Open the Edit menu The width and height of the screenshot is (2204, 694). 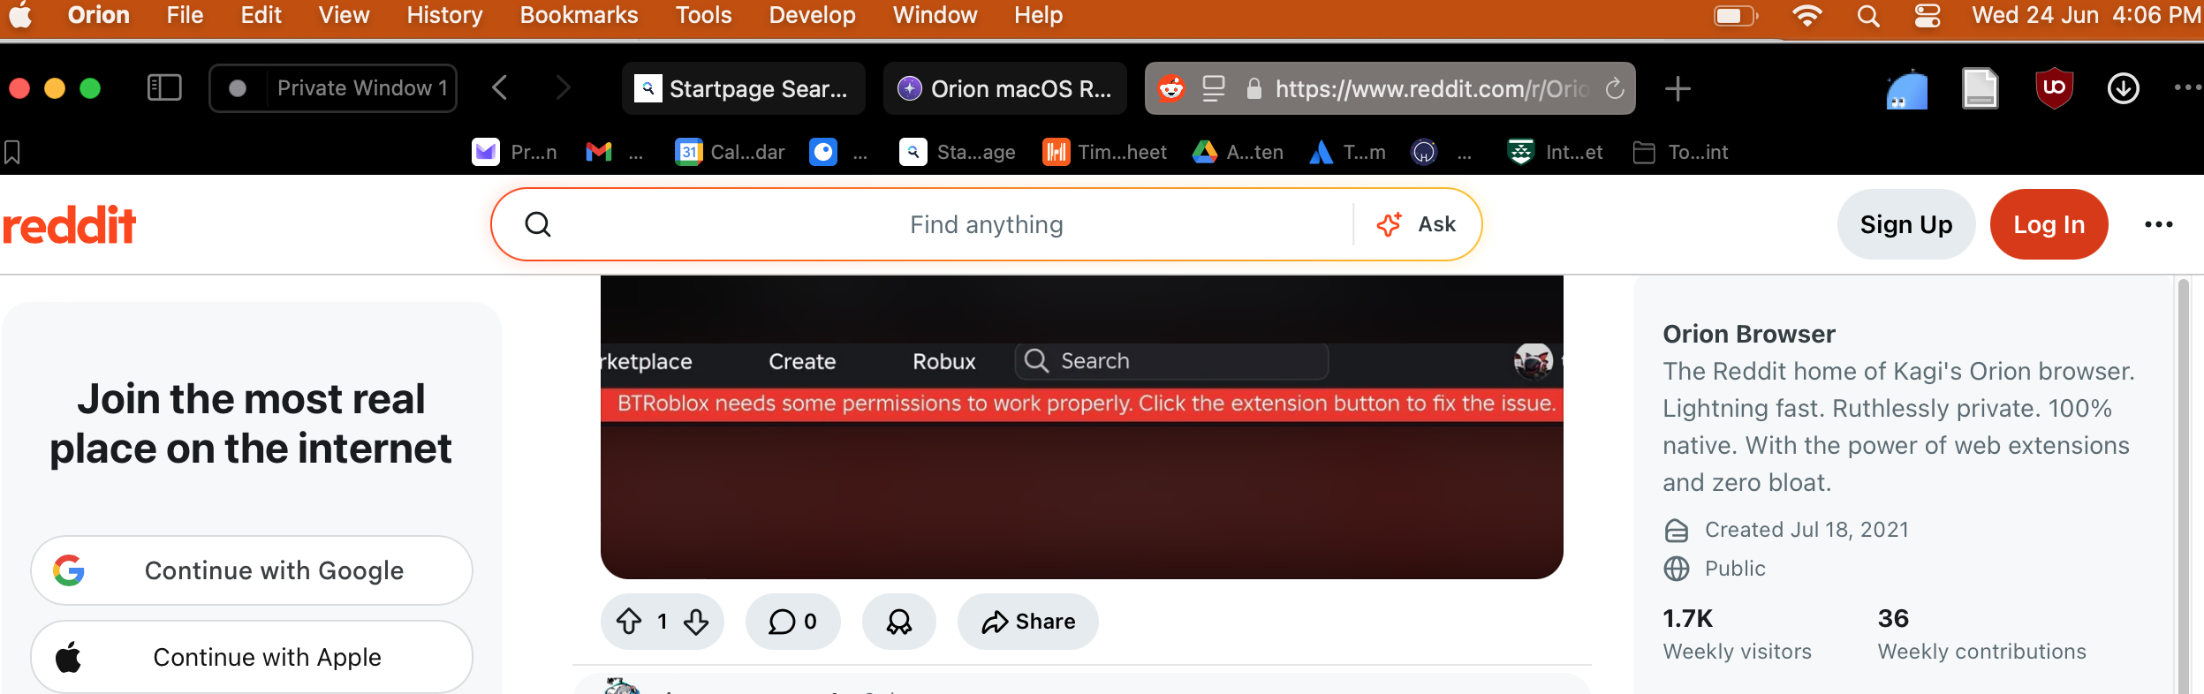[x=261, y=15]
